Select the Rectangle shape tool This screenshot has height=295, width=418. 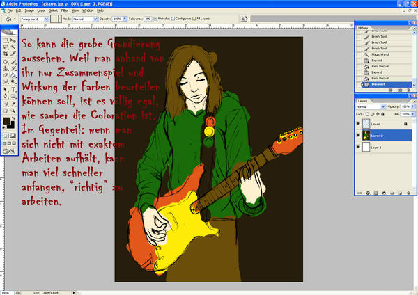click(x=13, y=96)
